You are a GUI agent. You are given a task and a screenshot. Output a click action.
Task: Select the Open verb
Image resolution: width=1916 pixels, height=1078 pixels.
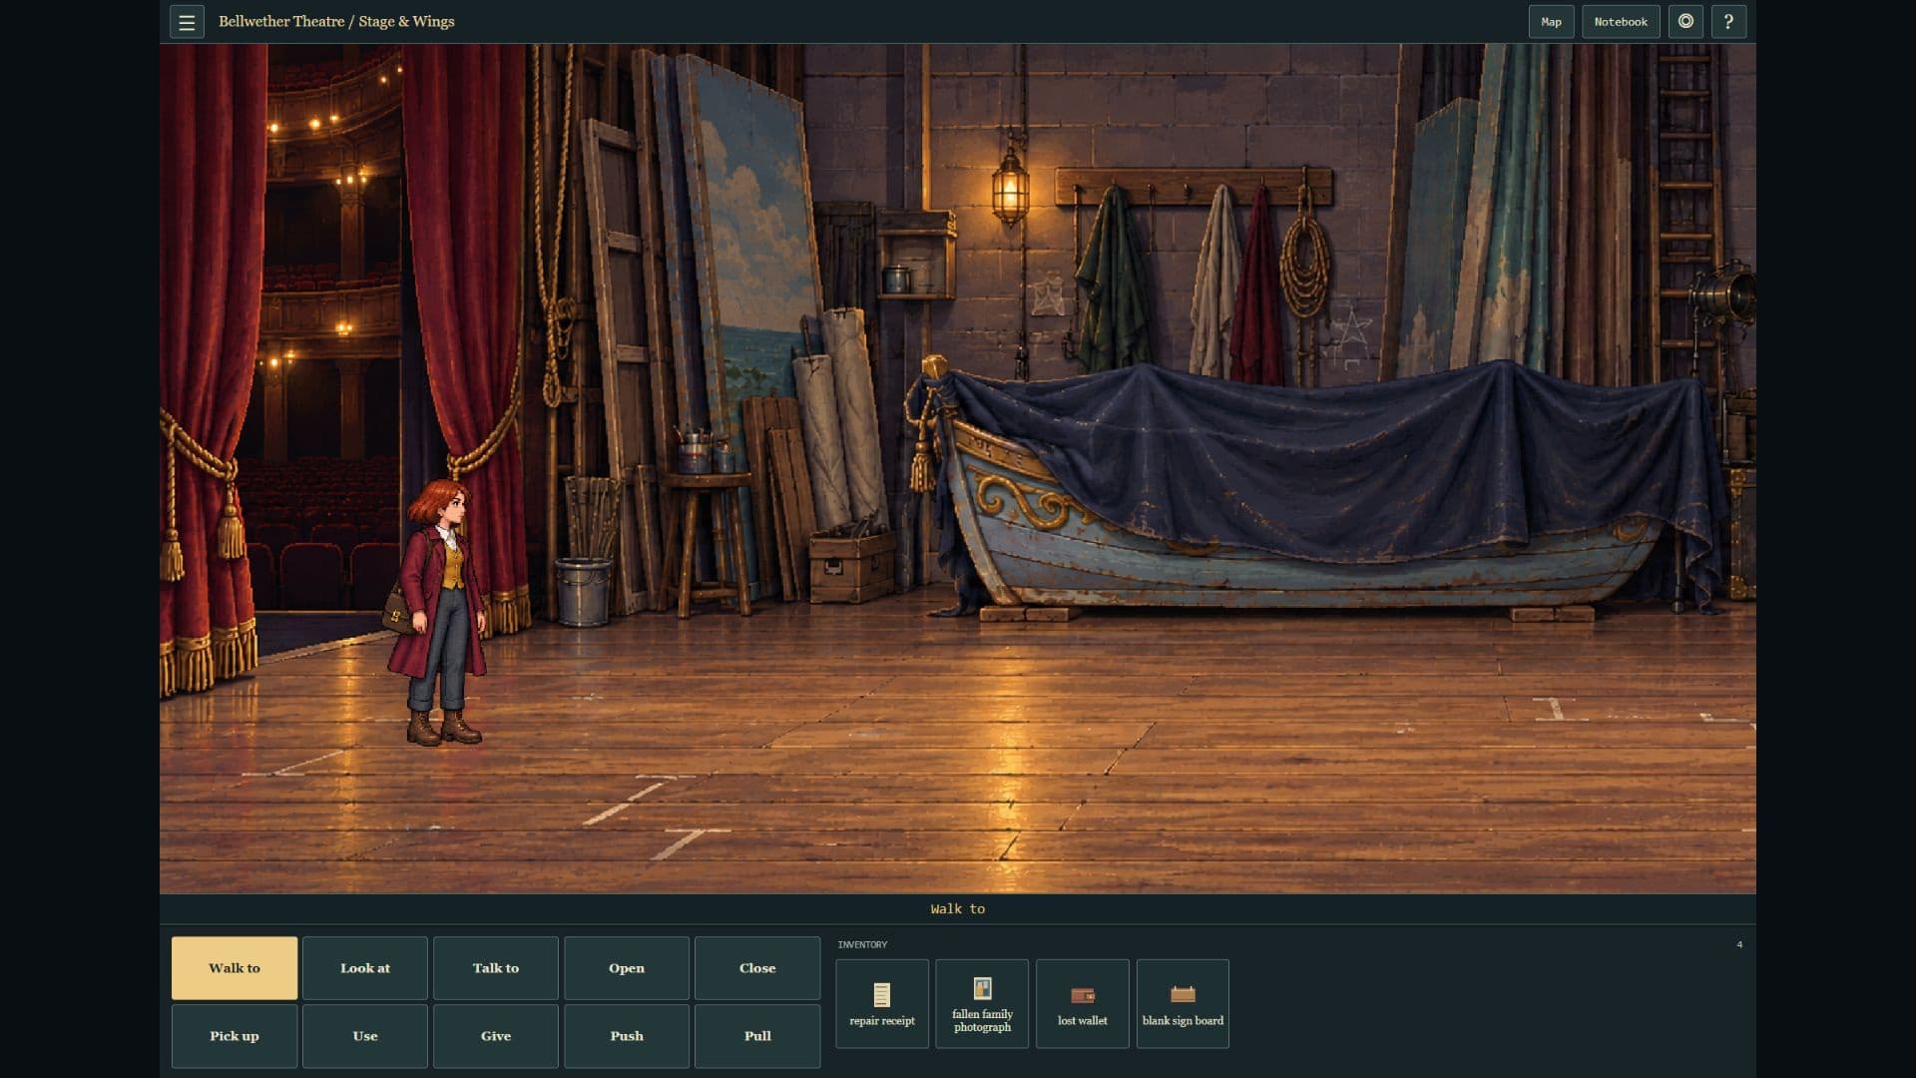(627, 968)
